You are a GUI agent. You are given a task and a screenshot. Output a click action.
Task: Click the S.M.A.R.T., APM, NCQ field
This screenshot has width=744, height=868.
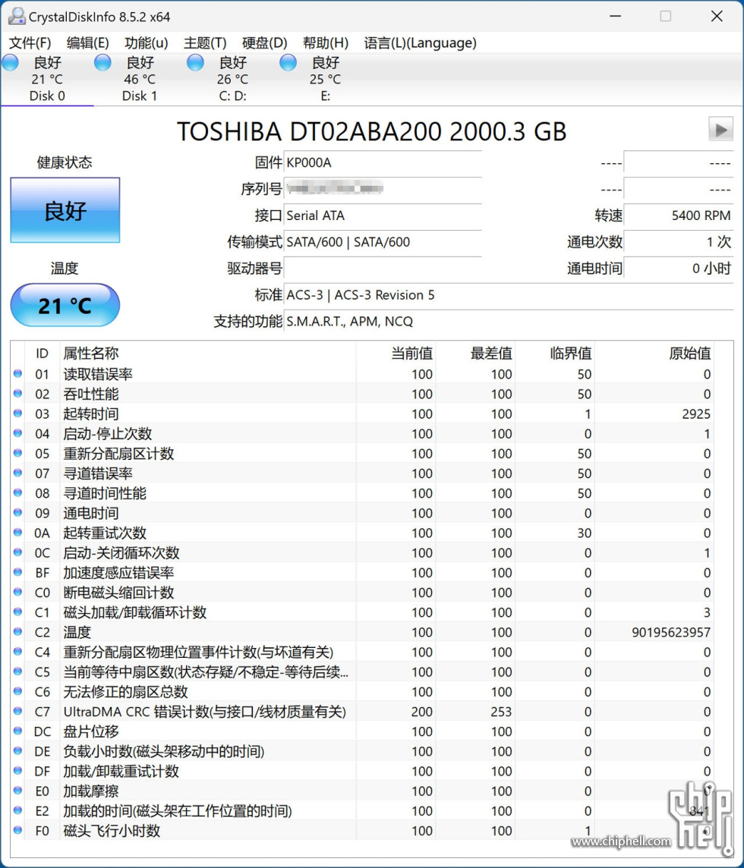tap(509, 322)
